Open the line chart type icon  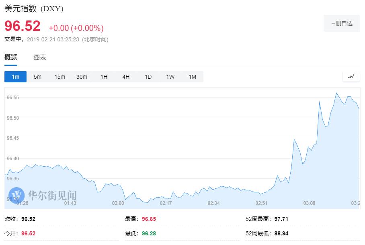coord(351,76)
